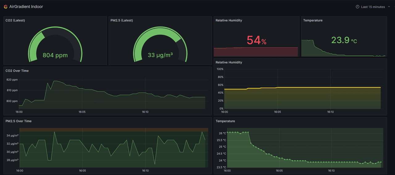Open the Last 15 minutes time range
Image resolution: width=395 pixels, height=175 pixels.
tap(373, 7)
